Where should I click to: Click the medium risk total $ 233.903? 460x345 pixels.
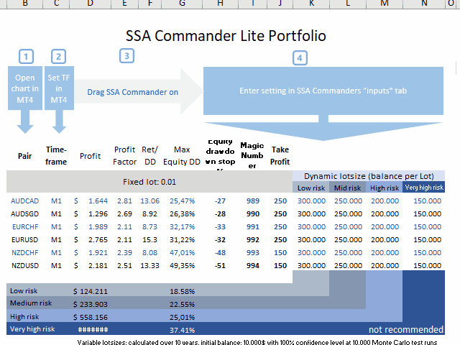tap(91, 304)
